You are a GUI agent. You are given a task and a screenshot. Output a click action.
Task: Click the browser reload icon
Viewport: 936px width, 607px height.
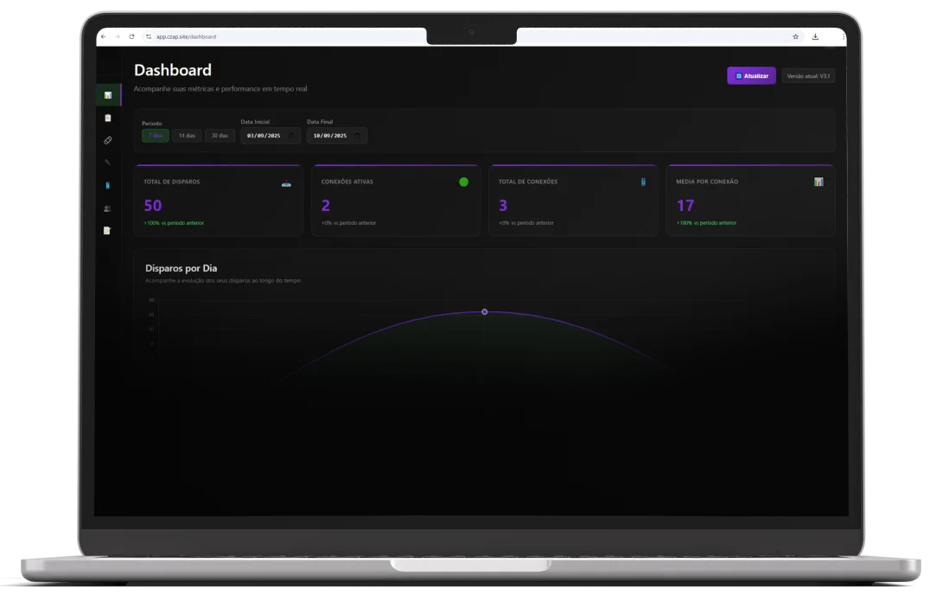coord(131,36)
